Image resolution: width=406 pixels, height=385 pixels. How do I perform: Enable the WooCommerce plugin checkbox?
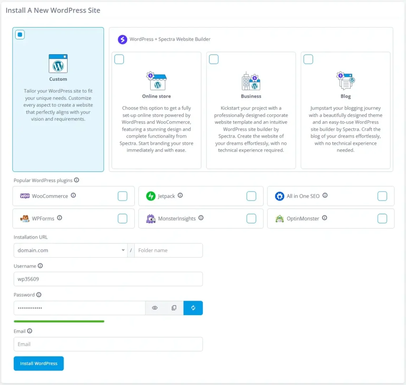pyautogui.click(x=123, y=196)
